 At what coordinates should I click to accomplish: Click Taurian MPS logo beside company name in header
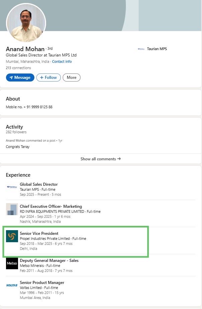pyautogui.click(x=141, y=49)
